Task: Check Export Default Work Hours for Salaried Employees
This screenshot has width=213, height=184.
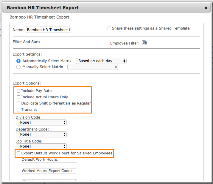Action: pyautogui.click(x=18, y=153)
